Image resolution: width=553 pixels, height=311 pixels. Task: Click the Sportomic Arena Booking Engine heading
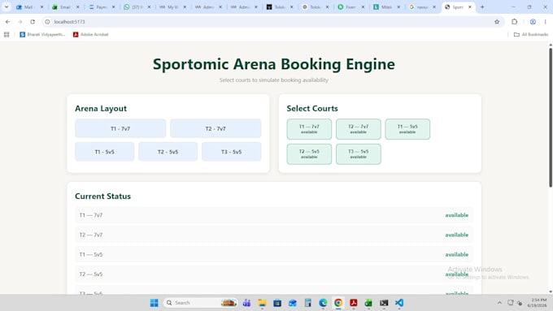pyautogui.click(x=274, y=64)
